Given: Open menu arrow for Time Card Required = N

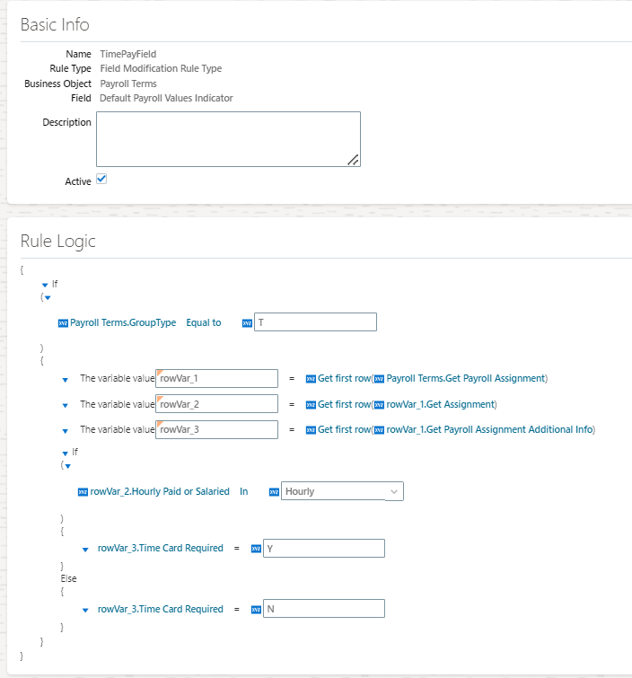Looking at the screenshot, I should [85, 610].
